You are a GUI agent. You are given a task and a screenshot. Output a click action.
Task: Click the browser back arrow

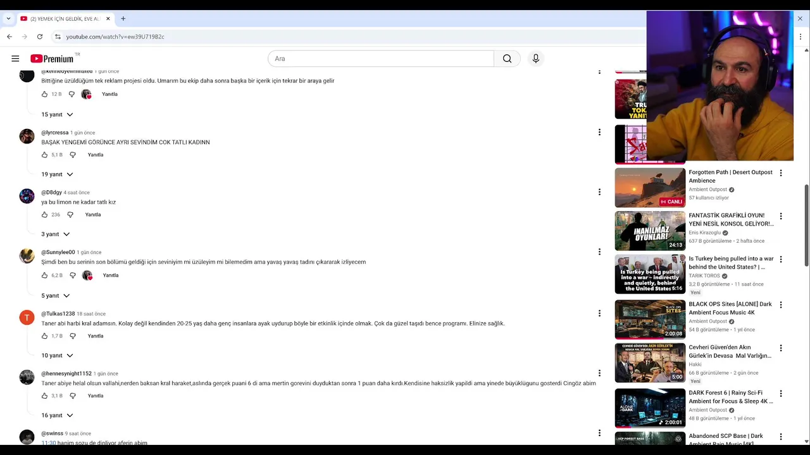point(9,37)
